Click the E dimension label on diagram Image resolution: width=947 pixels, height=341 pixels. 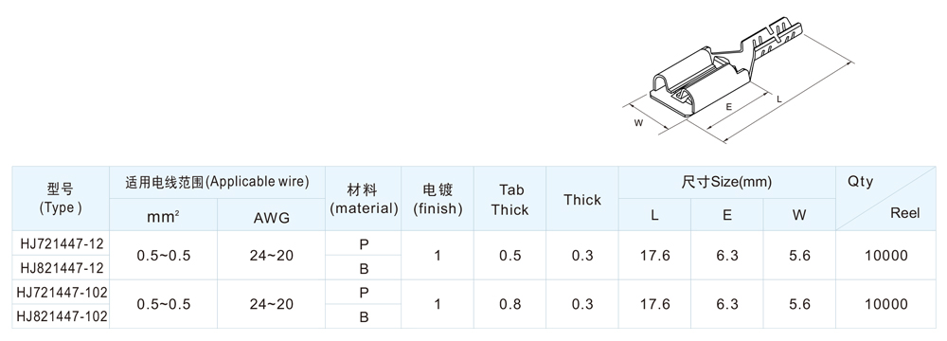point(729,106)
